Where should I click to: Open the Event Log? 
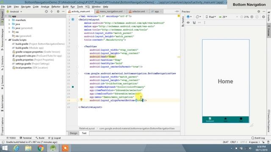coord(258,138)
